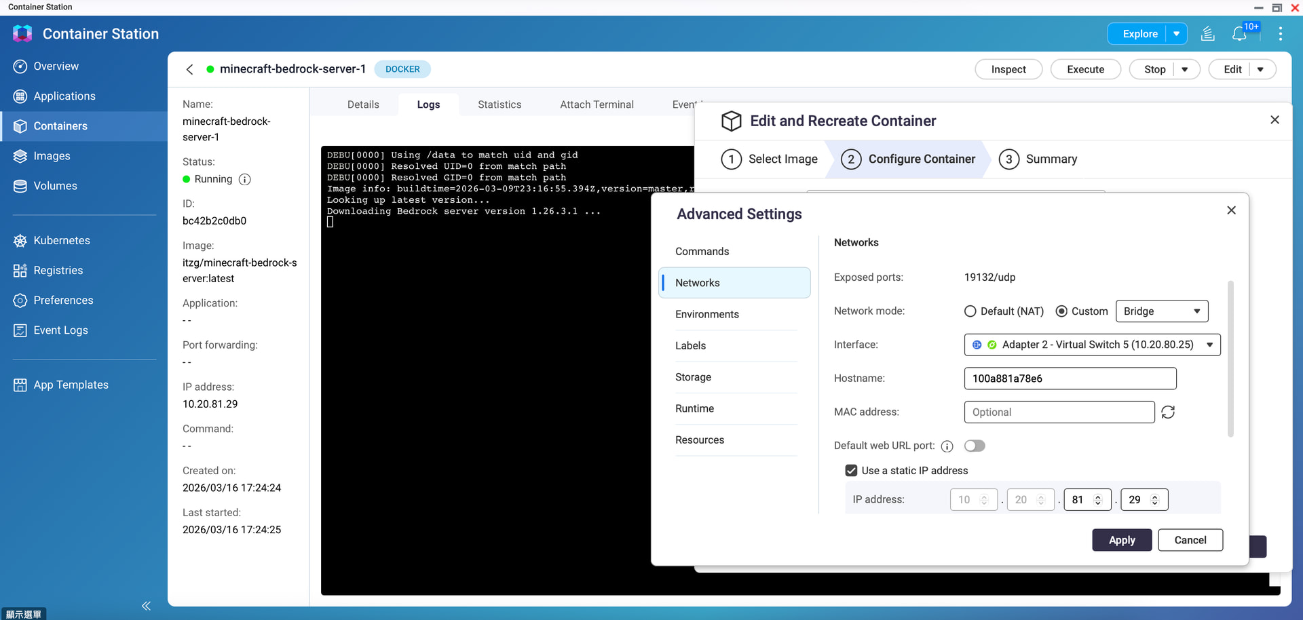Click the Apply button

click(x=1122, y=540)
